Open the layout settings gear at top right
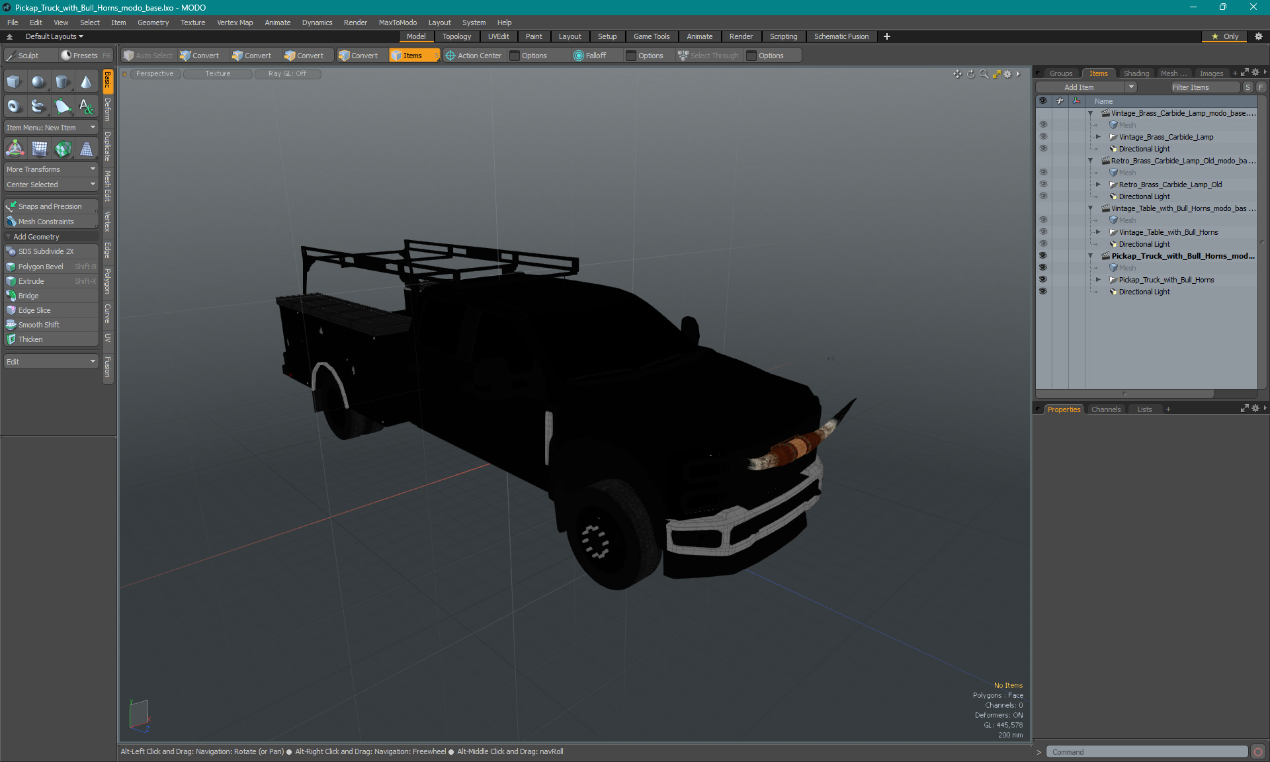1270x762 pixels. pos(1259,36)
